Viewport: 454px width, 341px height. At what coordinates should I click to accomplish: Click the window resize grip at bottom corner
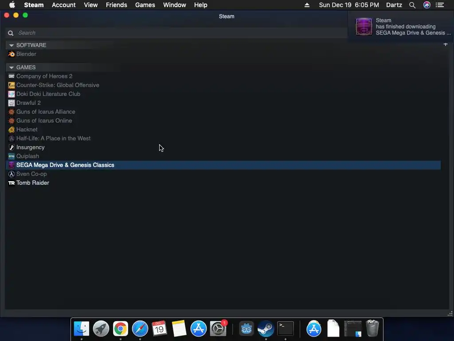[x=450, y=314]
